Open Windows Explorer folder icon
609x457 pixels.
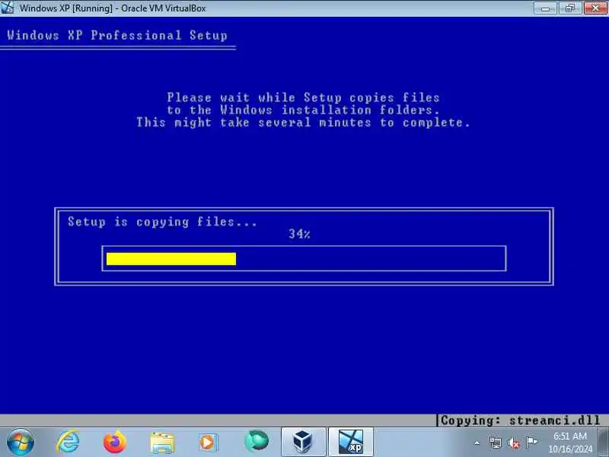click(162, 443)
